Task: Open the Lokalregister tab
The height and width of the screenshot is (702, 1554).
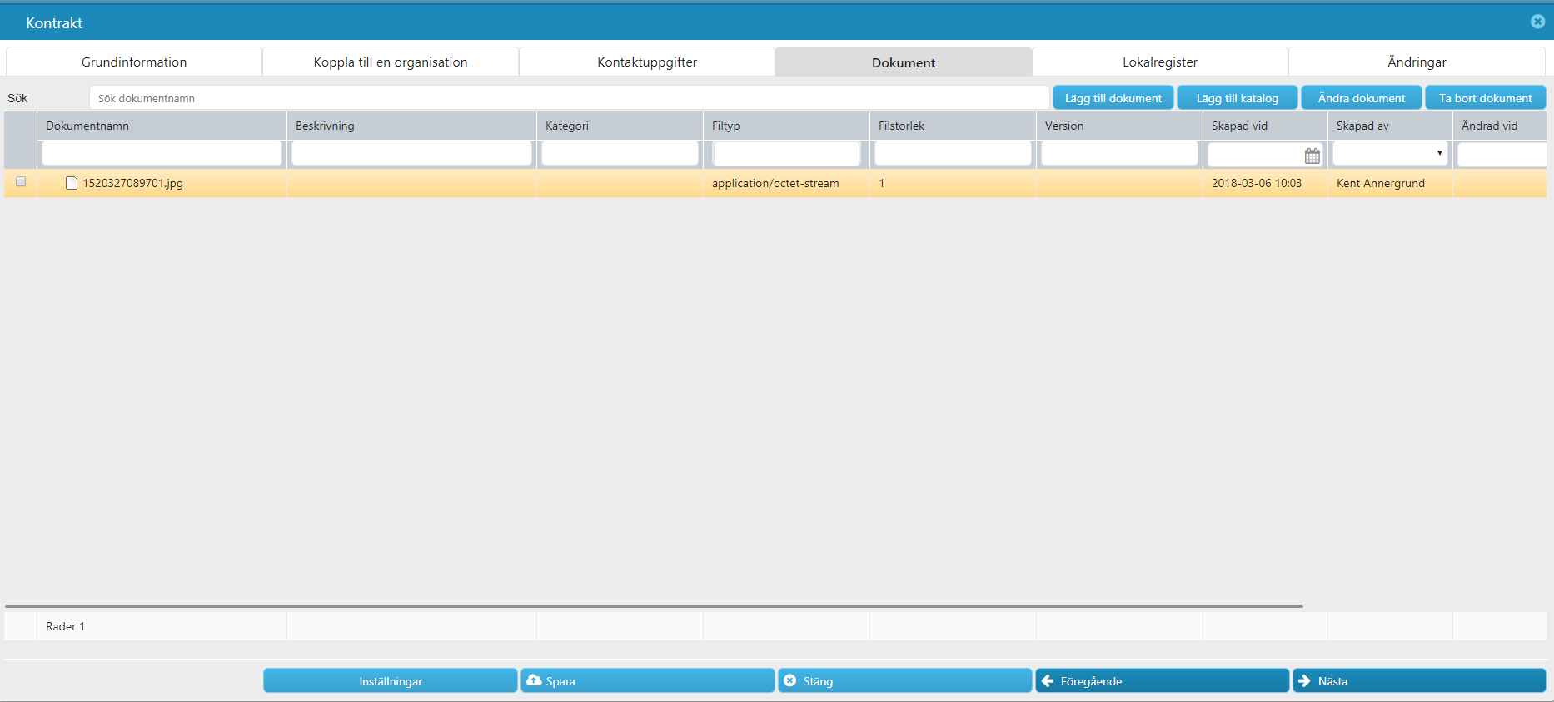Action: tap(1160, 62)
